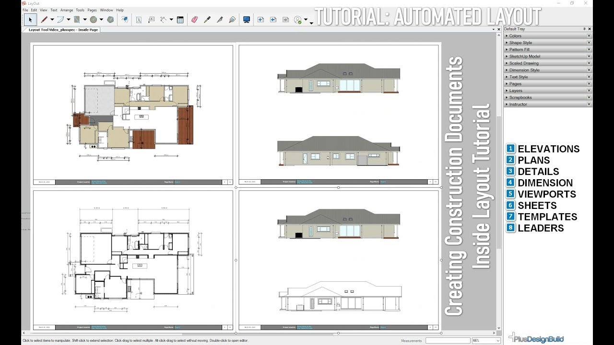Choose the Label tool
Viewport: 614px width, 345px height.
click(x=152, y=20)
